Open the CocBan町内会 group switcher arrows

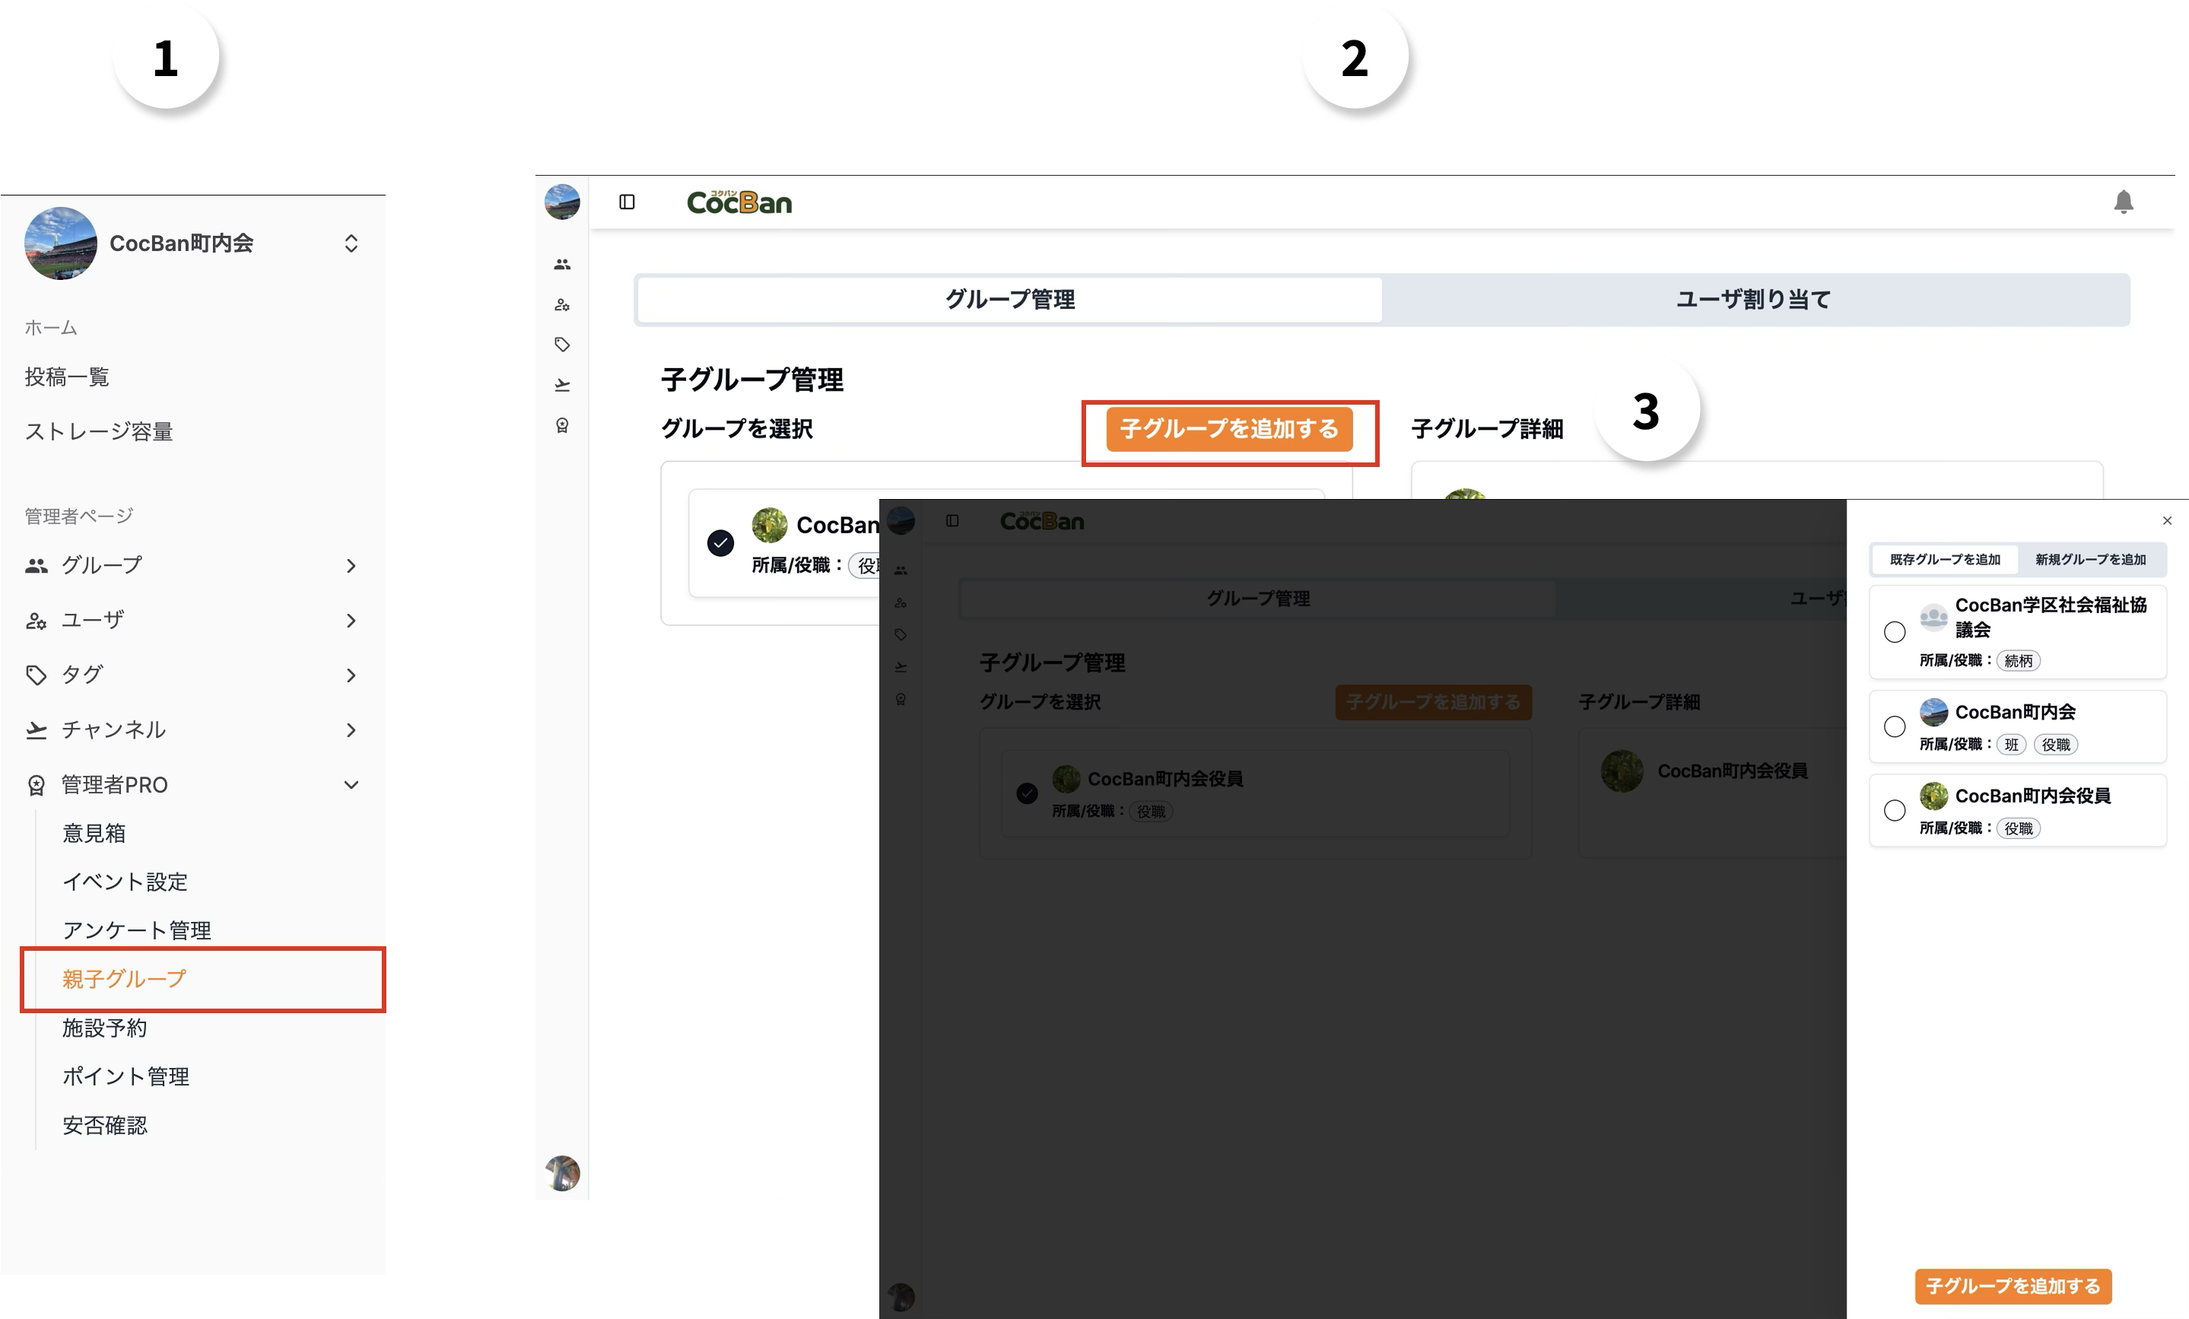pos(351,243)
